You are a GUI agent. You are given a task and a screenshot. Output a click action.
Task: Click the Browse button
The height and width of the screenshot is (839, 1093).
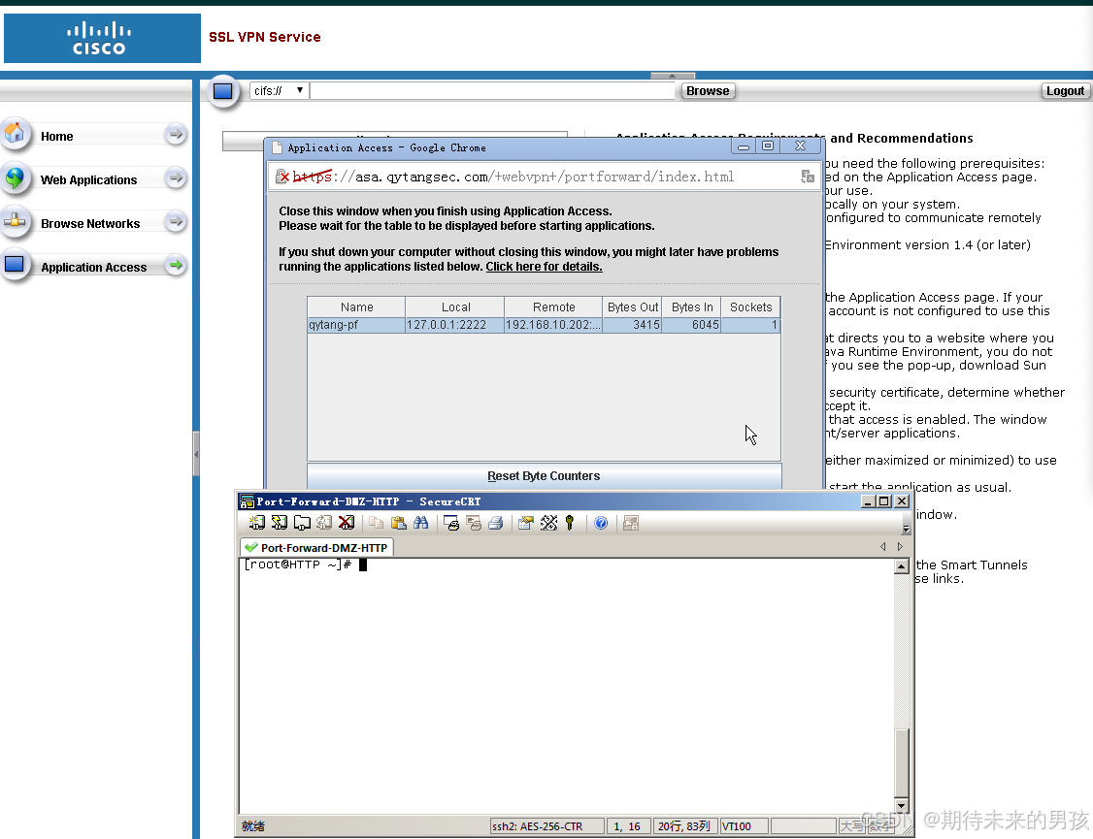point(708,90)
